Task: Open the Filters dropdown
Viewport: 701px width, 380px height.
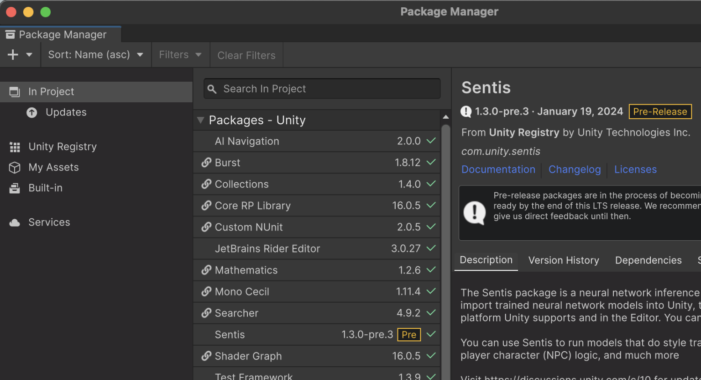Action: [x=179, y=54]
